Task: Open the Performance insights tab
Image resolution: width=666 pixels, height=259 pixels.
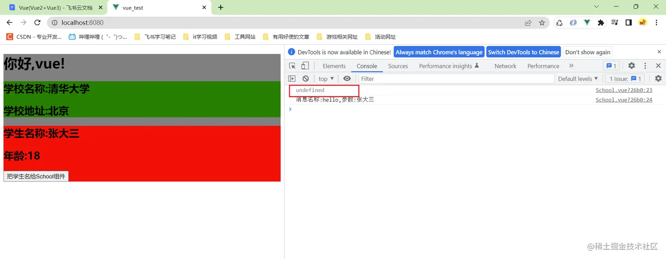Action: (x=449, y=66)
